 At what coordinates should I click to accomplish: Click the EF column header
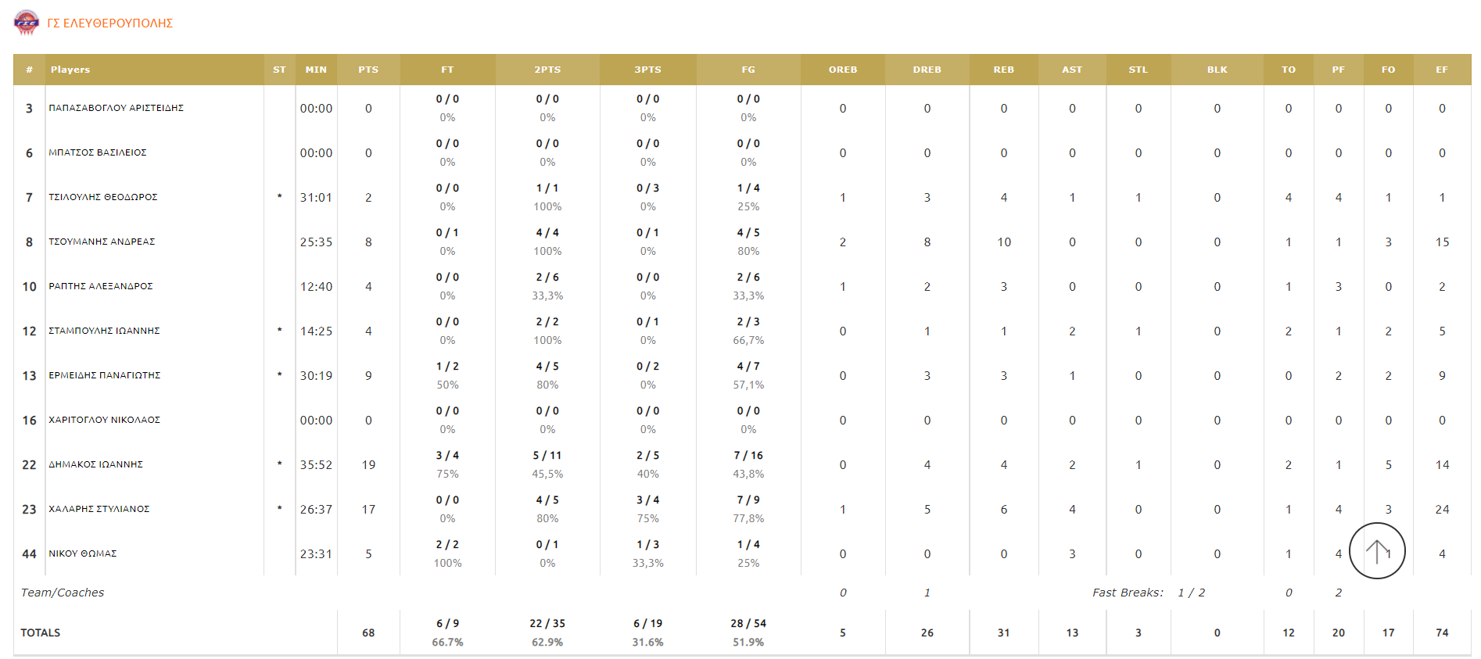tap(1442, 70)
